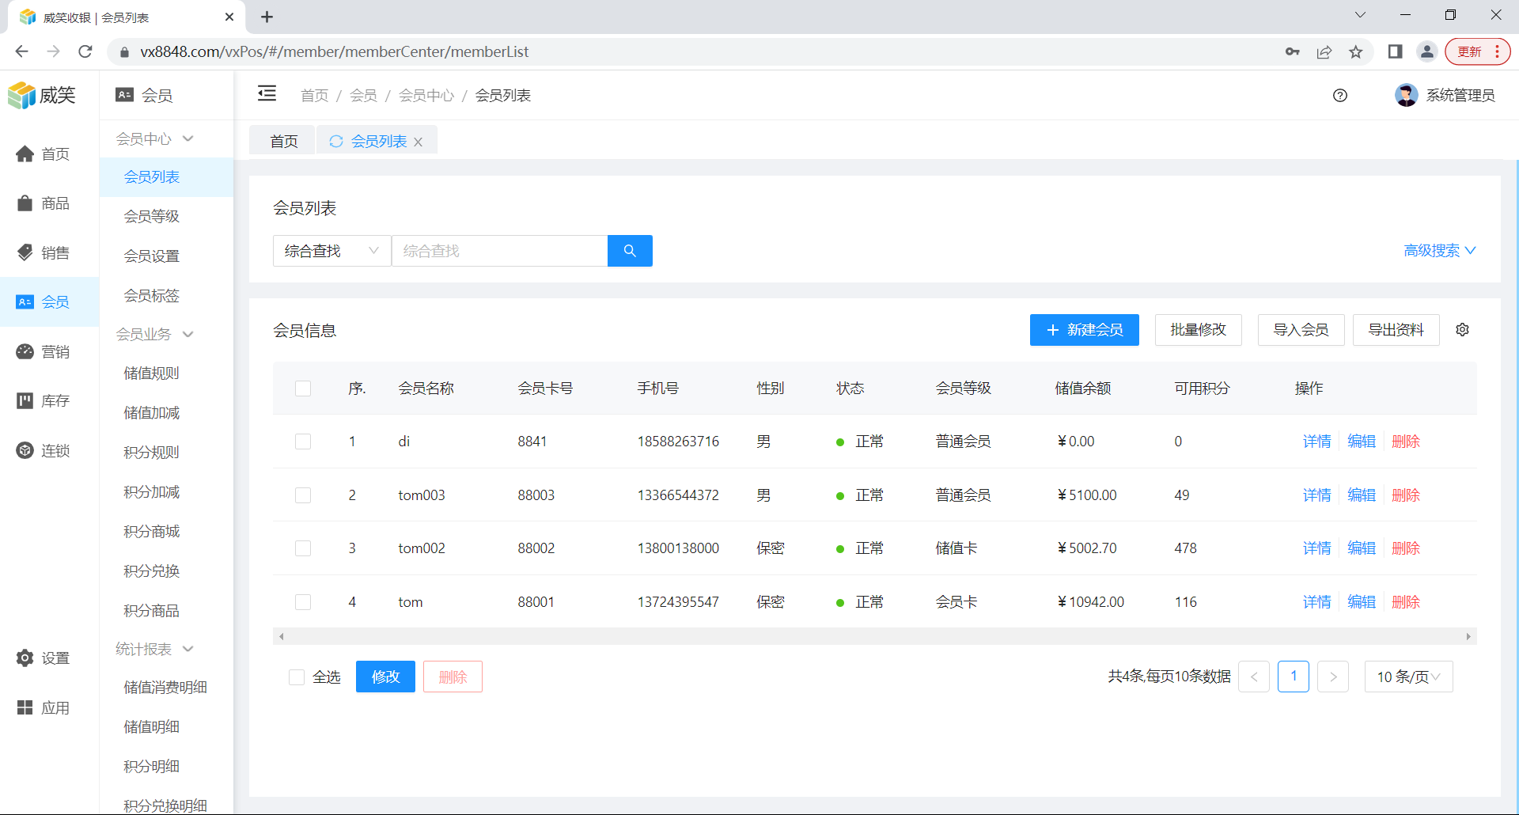Tick the 全选 checkbox
1519x815 pixels.
pyautogui.click(x=297, y=677)
